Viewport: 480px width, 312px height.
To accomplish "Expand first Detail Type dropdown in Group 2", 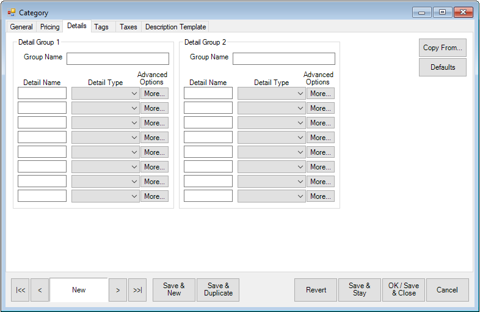I will pyautogui.click(x=272, y=94).
